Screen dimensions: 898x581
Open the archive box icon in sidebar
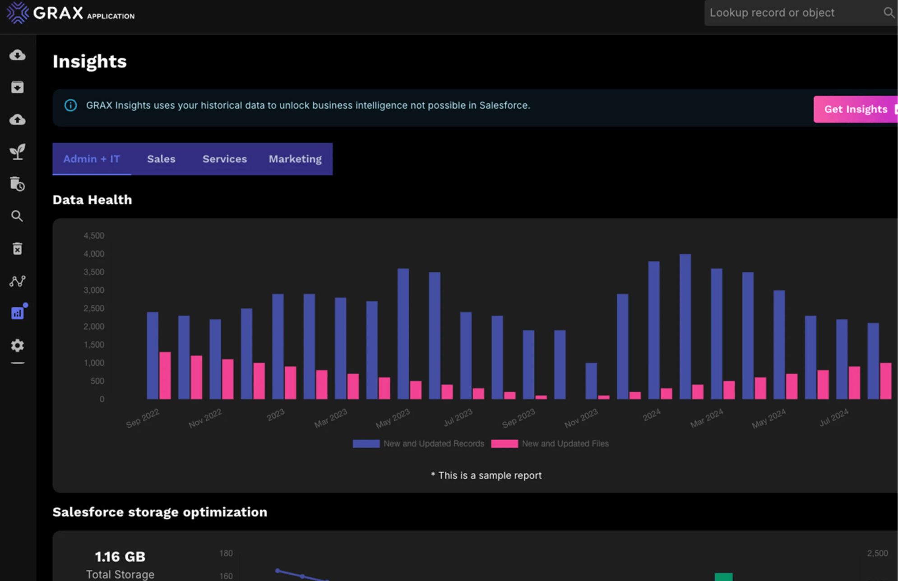pyautogui.click(x=17, y=87)
